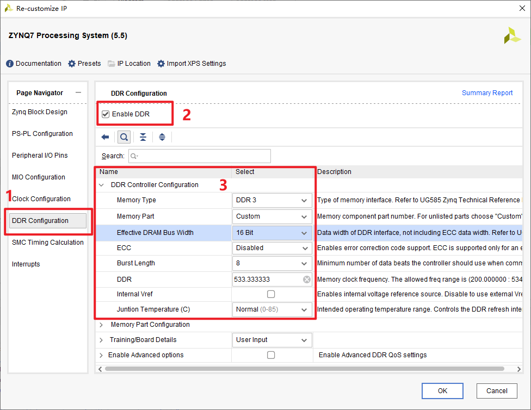The height and width of the screenshot is (410, 531).
Task: Go to the SMC Timing Calculation page
Action: coord(48,243)
